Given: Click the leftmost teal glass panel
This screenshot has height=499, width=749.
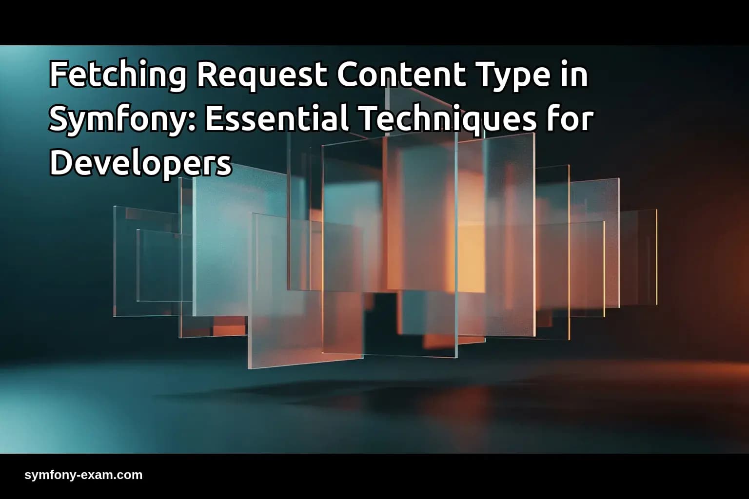Looking at the screenshot, I should [x=141, y=258].
